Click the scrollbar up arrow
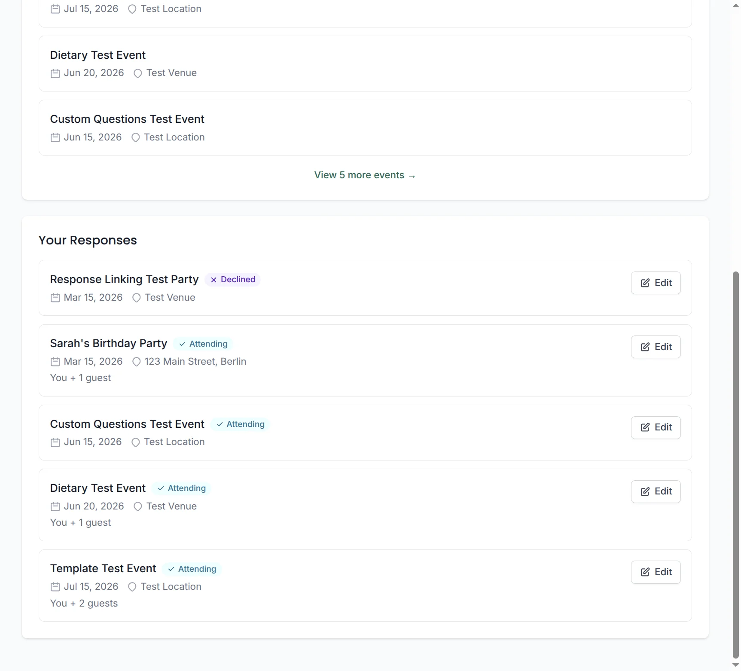 [735, 6]
